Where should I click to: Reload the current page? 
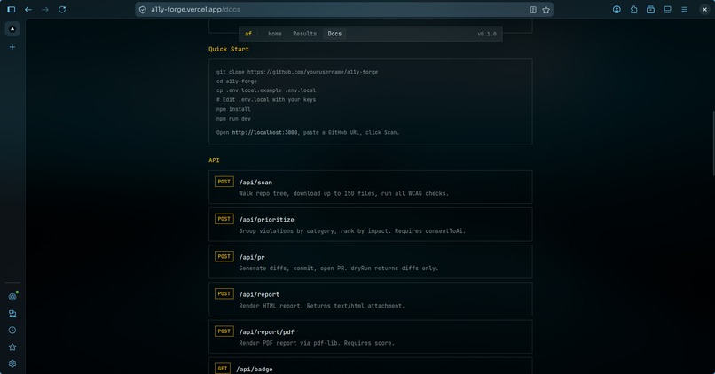coord(62,9)
